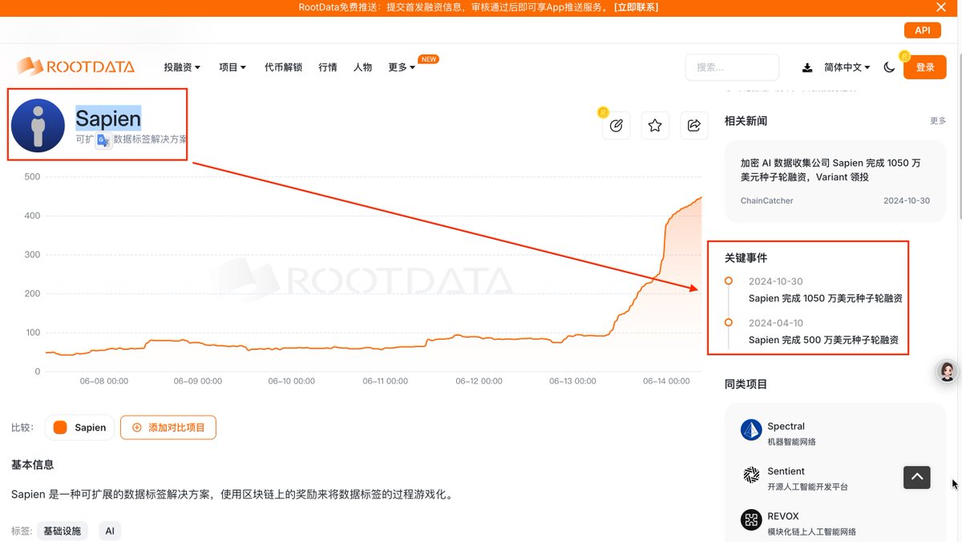Image resolution: width=962 pixels, height=542 pixels.
Task: Open the 简体中文 language dropdown
Action: point(847,67)
